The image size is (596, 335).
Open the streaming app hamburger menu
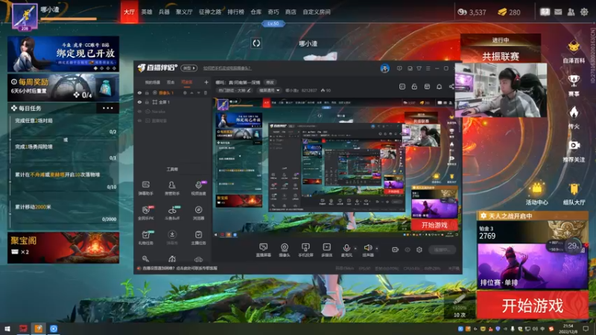pyautogui.click(x=428, y=68)
